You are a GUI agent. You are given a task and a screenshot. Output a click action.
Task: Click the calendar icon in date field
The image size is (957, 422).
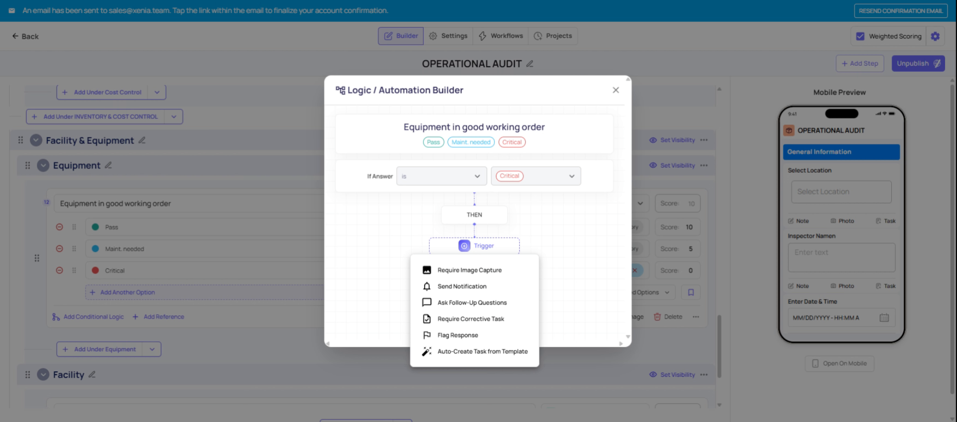[x=884, y=318]
